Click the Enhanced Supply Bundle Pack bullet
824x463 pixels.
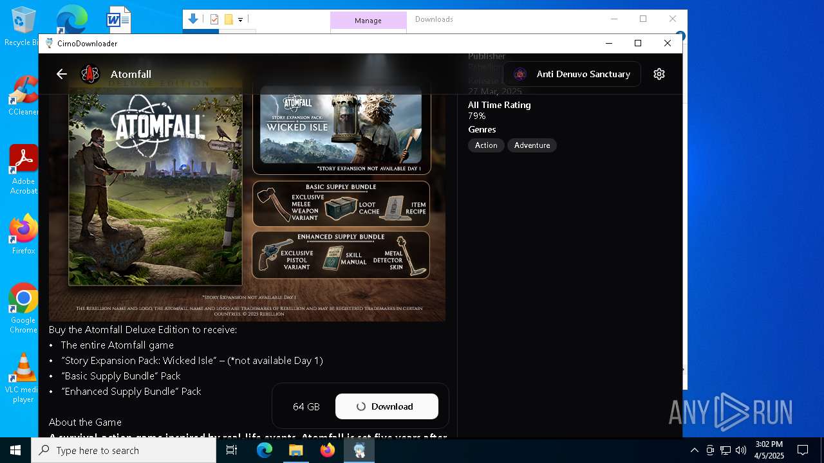(x=131, y=391)
